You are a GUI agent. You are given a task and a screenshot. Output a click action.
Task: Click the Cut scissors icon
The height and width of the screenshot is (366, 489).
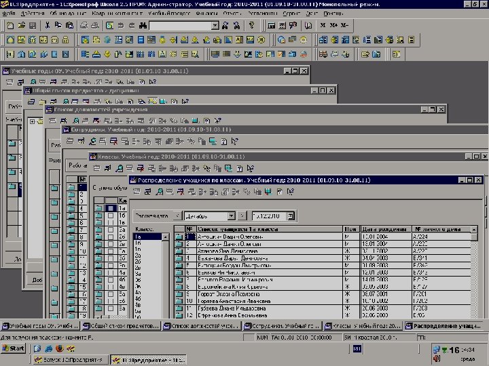(47, 26)
